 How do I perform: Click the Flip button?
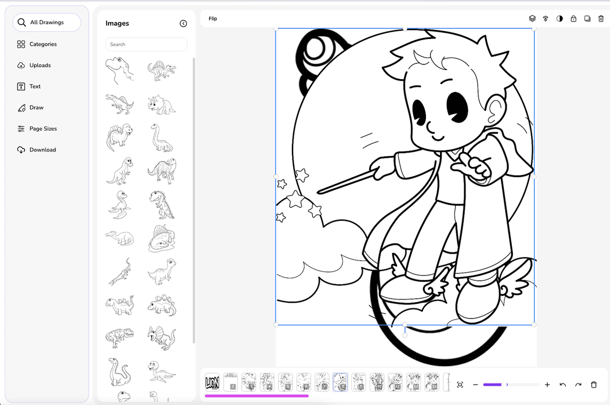pos(213,19)
